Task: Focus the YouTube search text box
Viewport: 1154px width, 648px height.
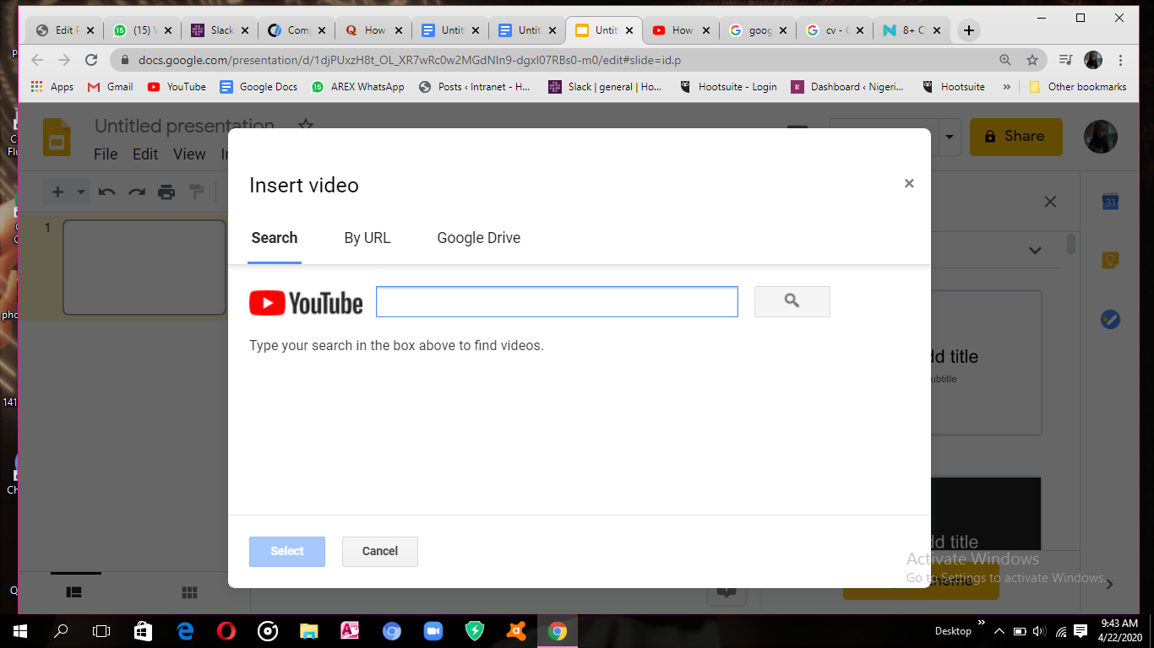Action: (557, 301)
